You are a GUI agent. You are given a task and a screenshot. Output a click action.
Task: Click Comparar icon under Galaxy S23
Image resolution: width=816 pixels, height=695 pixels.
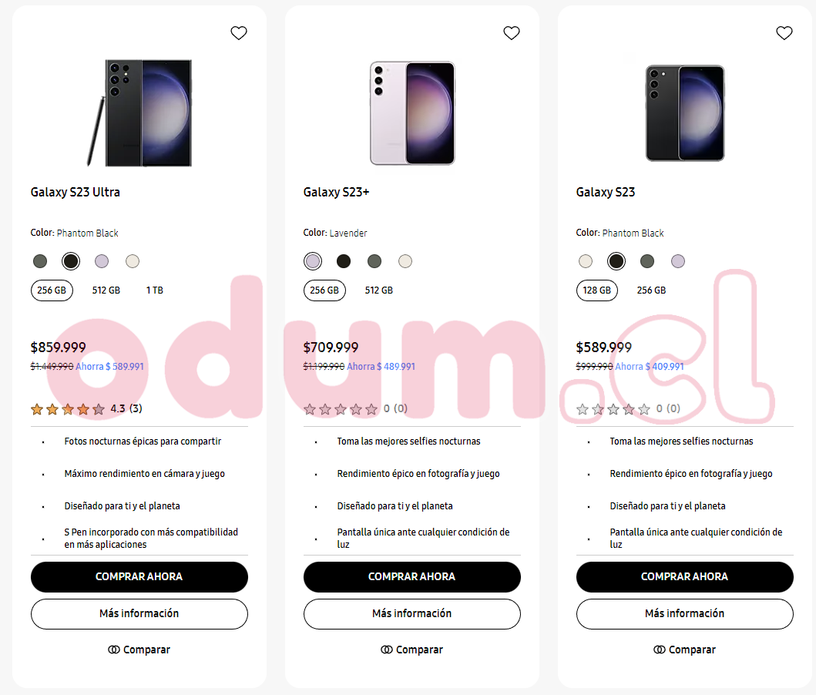(x=660, y=650)
